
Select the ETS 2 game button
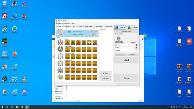[x=120, y=28]
